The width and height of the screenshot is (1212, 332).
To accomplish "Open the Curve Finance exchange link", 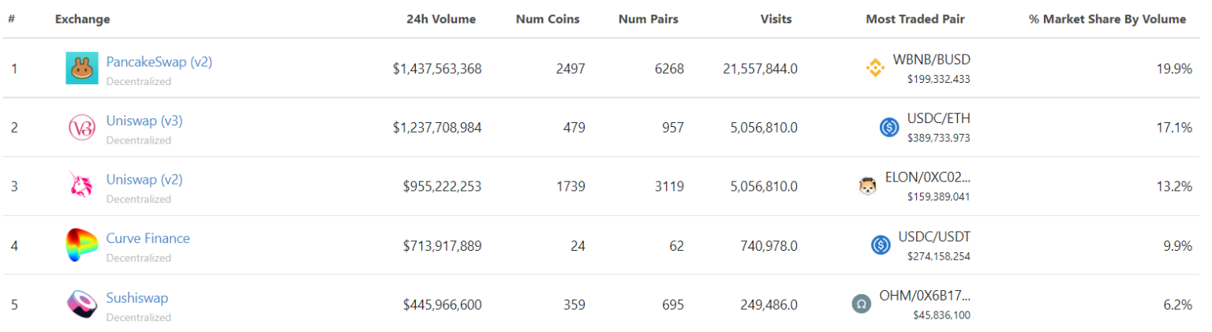I will [x=148, y=238].
